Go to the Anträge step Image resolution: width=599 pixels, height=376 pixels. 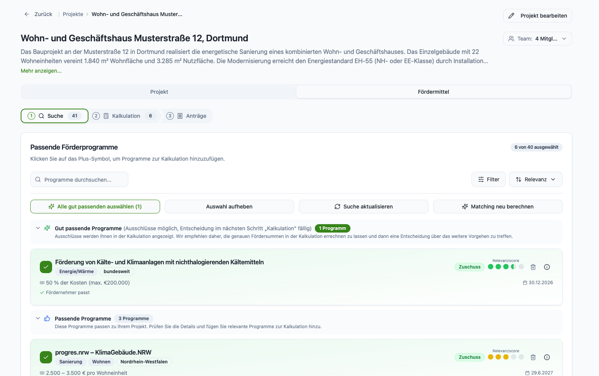187,116
